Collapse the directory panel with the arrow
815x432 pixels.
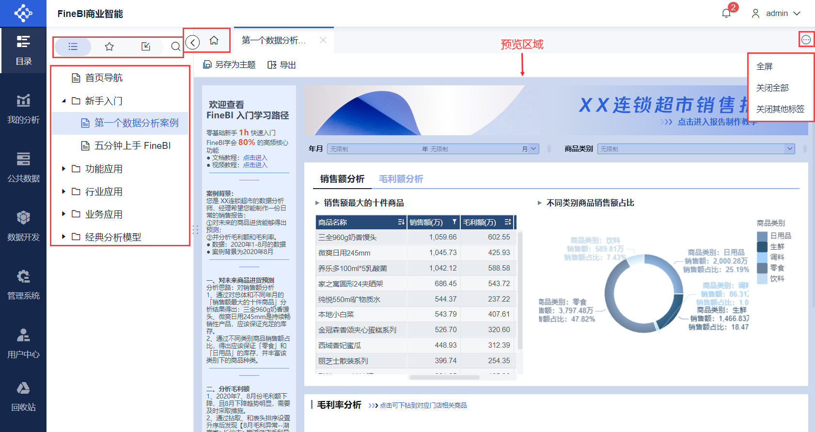coord(193,43)
